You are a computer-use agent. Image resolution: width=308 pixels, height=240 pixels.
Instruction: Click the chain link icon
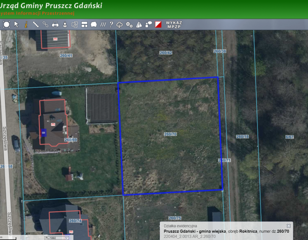45,24
